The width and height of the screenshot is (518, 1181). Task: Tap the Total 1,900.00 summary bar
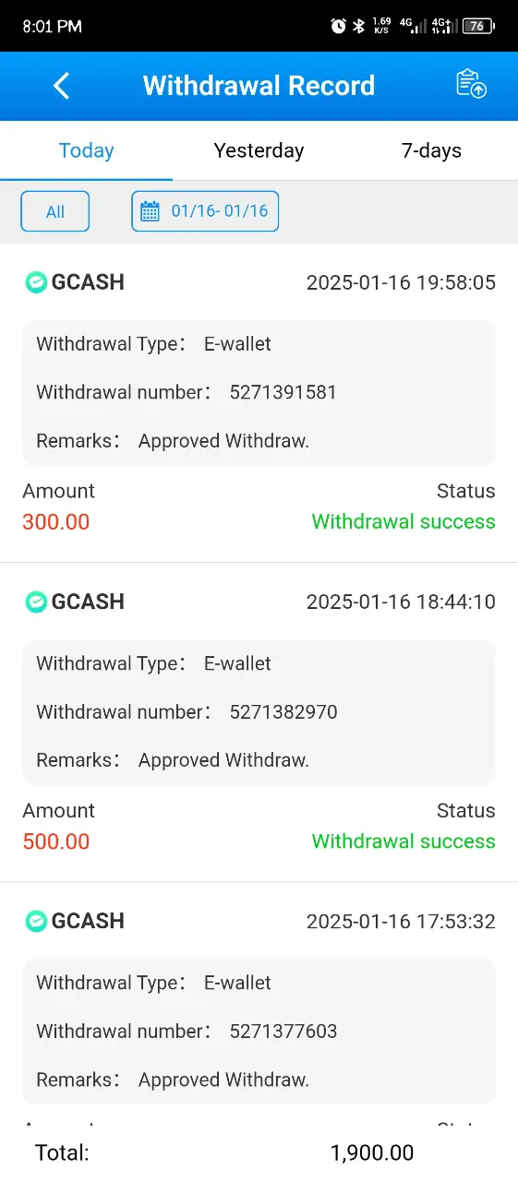click(x=259, y=1152)
